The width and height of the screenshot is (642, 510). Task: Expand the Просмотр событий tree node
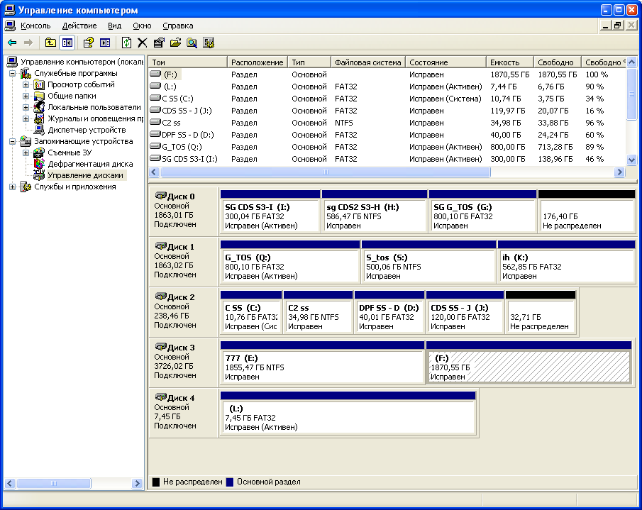click(x=26, y=85)
